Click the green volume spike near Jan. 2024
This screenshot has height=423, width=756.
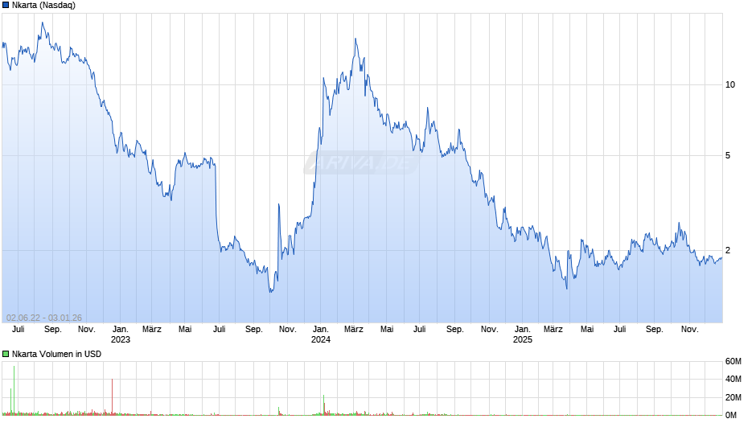(x=323, y=405)
